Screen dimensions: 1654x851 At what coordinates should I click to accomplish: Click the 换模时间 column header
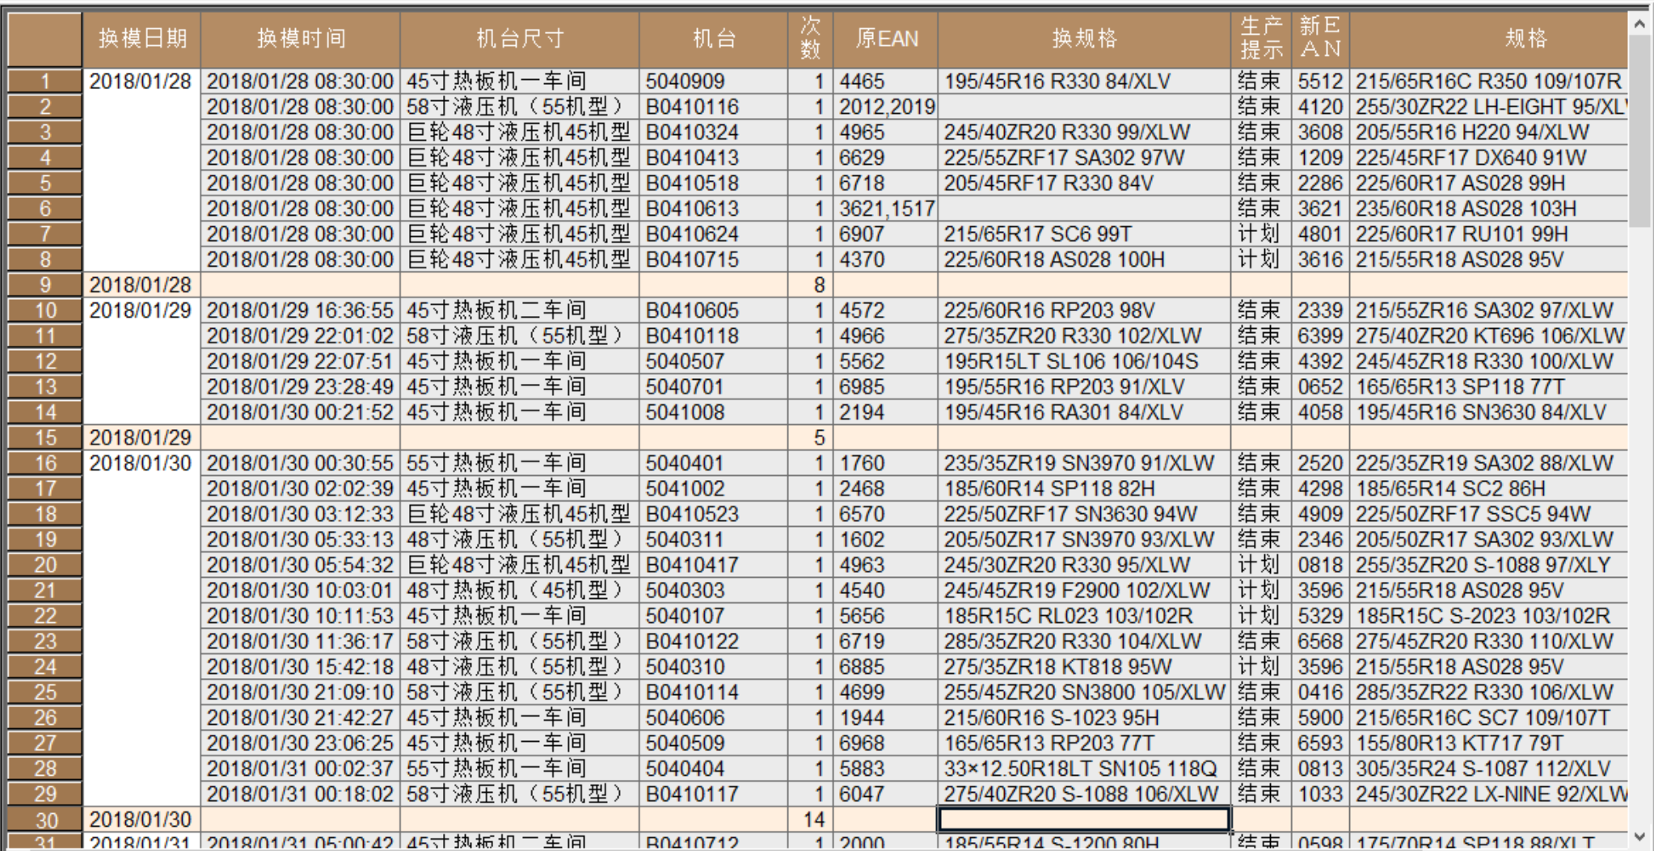(x=300, y=39)
